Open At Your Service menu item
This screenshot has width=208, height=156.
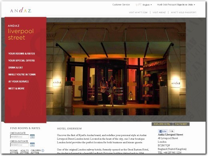pyautogui.click(x=19, y=81)
